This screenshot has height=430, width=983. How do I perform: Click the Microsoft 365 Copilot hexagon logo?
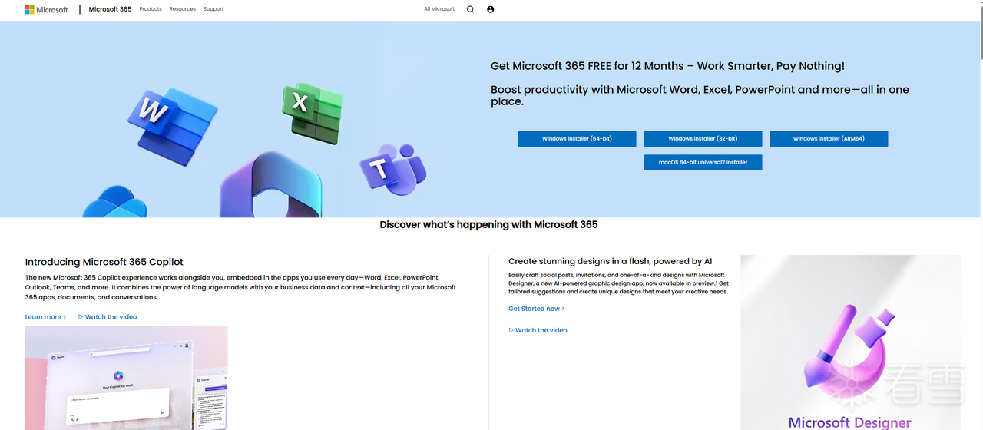tap(270, 184)
